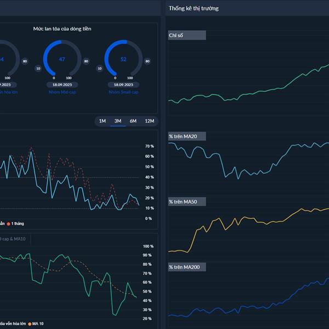Click the 'Thống kê thị trường' panel title
Viewport: 329px width, 329px height.
click(x=194, y=8)
